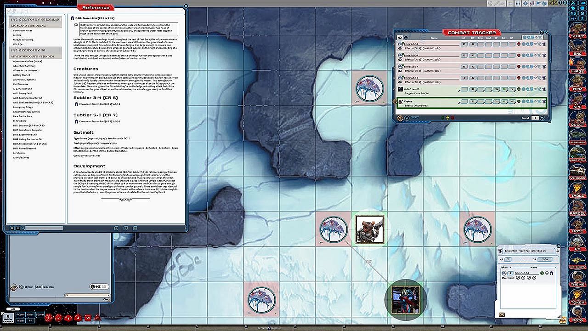Collapse the Legal and Versioning section header
Screen dimensions: 588x331
click(35, 23)
